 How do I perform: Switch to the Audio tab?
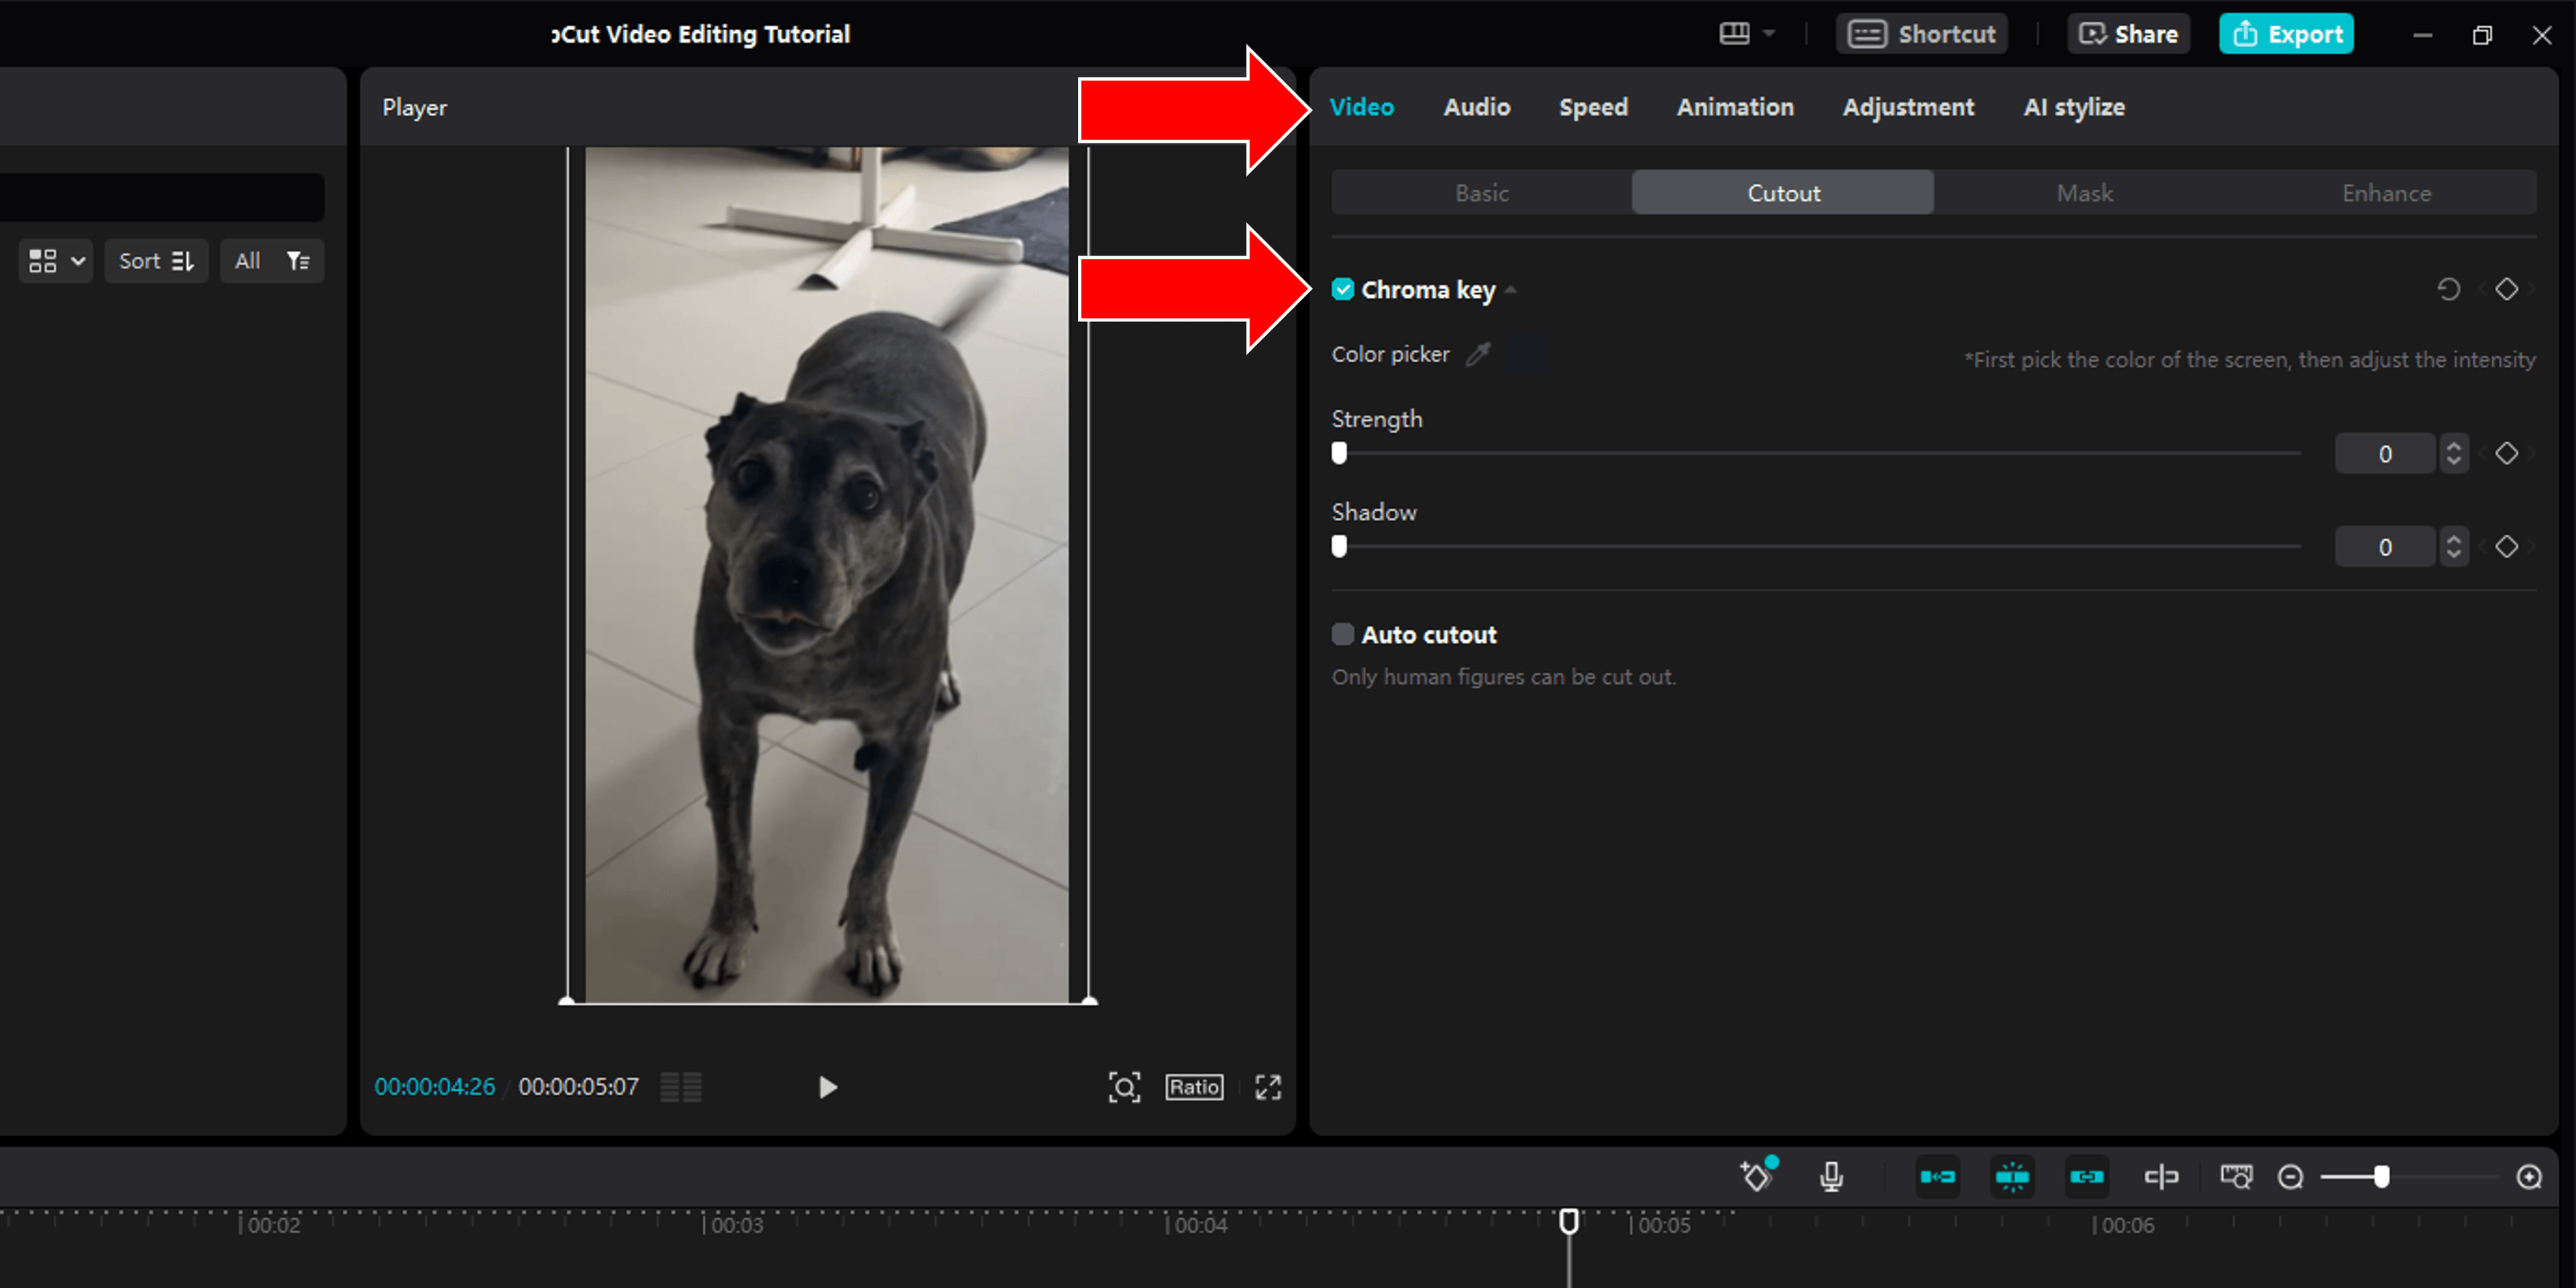(x=1476, y=107)
